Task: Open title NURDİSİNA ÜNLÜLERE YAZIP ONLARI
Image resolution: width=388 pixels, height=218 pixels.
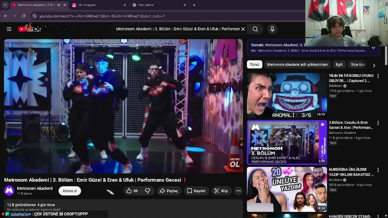Action: point(351,172)
